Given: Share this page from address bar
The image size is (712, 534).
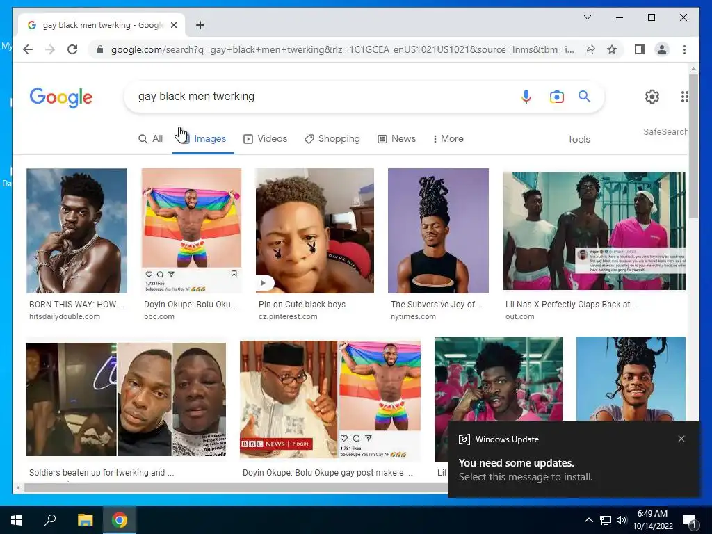Looking at the screenshot, I should 590,49.
